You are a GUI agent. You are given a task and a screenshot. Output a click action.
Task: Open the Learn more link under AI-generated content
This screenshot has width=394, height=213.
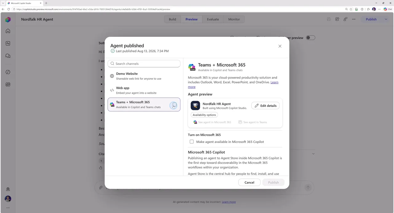pyautogui.click(x=229, y=202)
